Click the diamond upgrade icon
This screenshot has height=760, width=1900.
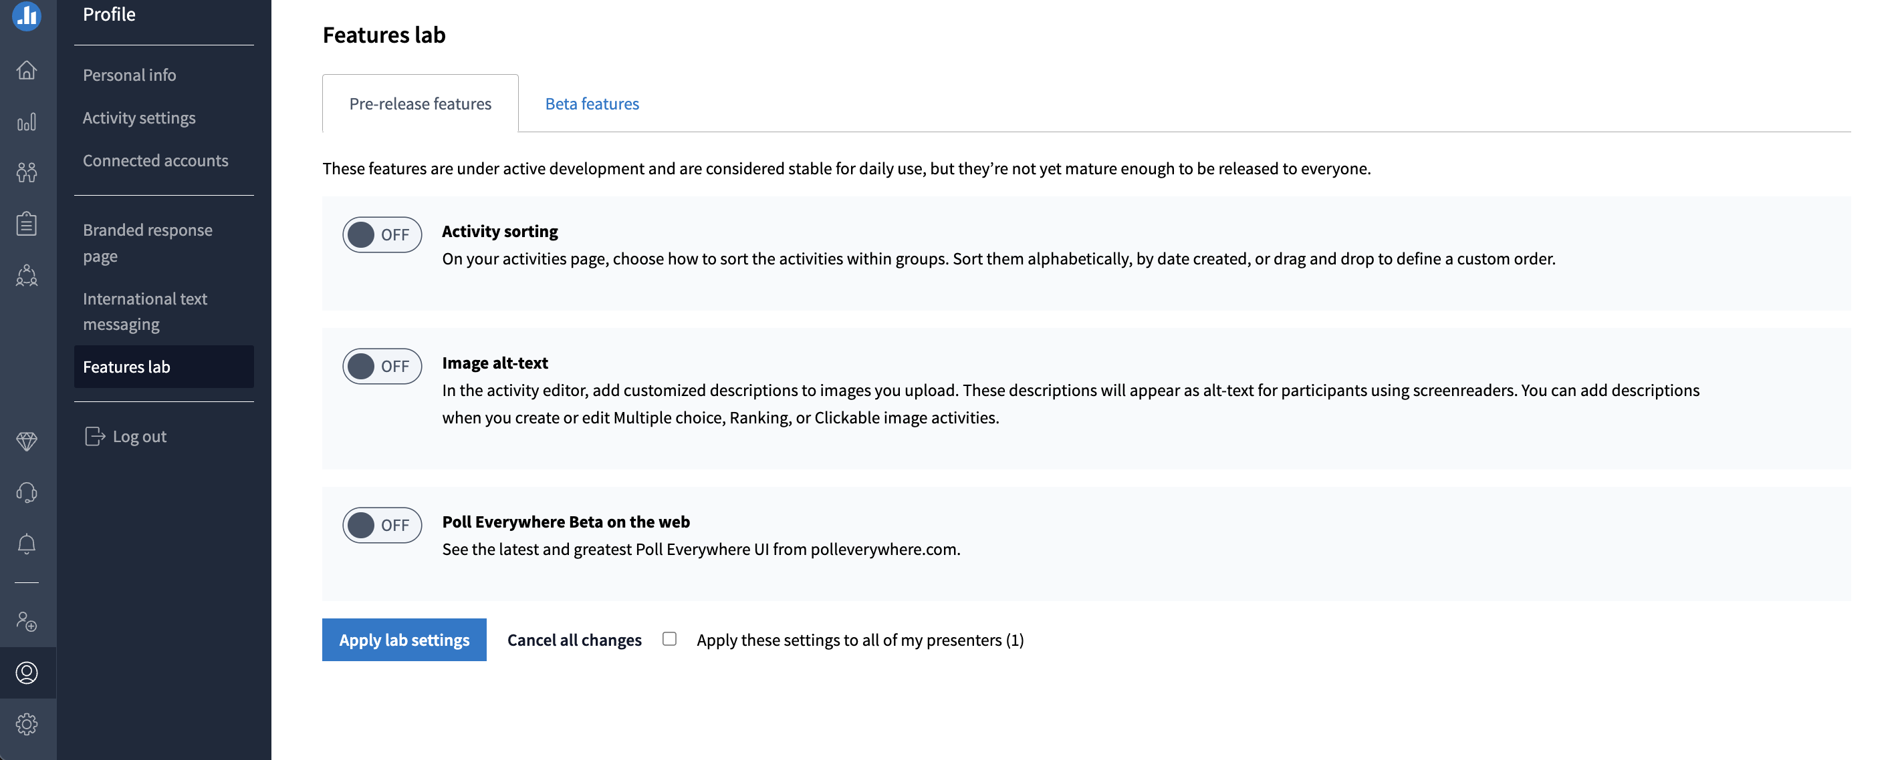pyautogui.click(x=27, y=441)
